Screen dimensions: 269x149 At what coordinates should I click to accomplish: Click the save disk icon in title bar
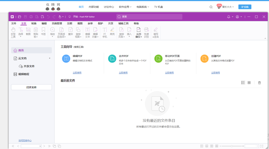(25, 17)
